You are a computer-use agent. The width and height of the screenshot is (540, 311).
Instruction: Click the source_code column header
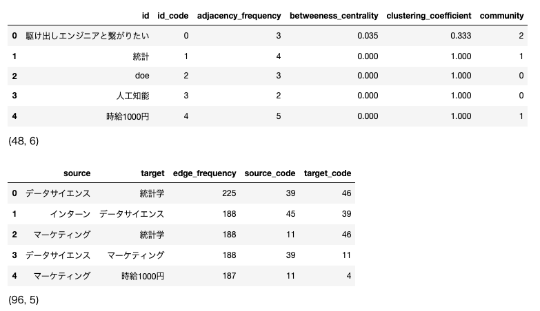tap(270, 173)
